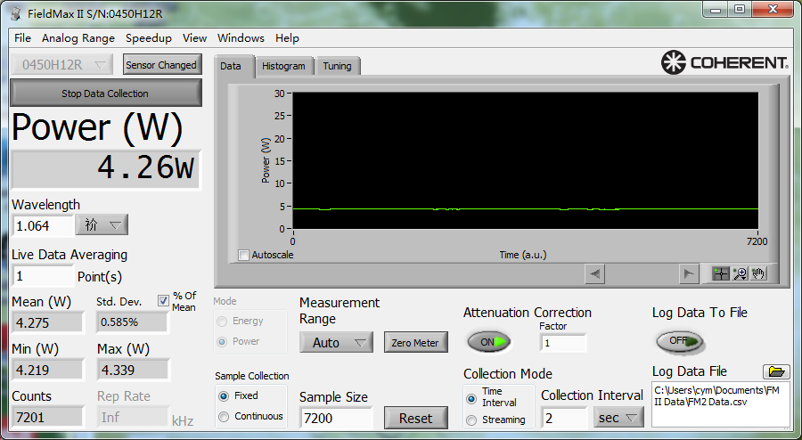Click the Zero Meter button
802x440 pixels.
415,343
